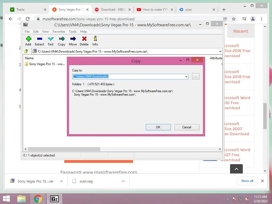Screen dimensions: 272x204
Task: Click the Windows Start button
Action: point(6,199)
